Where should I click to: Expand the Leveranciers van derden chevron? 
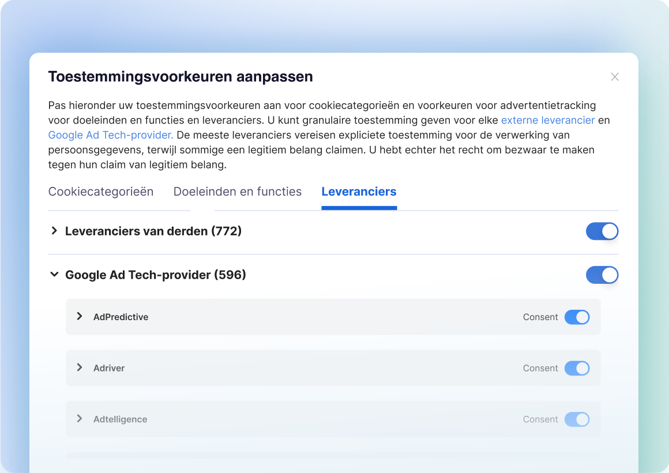(x=54, y=231)
